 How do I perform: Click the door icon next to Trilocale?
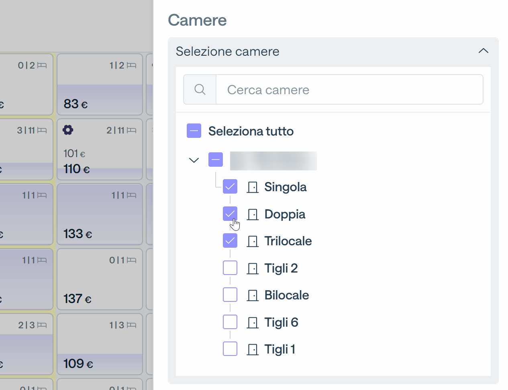(253, 241)
